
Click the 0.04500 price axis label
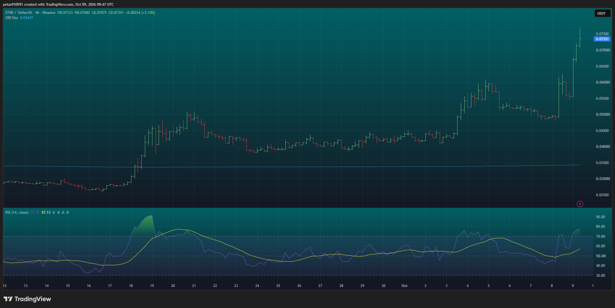coord(602,130)
